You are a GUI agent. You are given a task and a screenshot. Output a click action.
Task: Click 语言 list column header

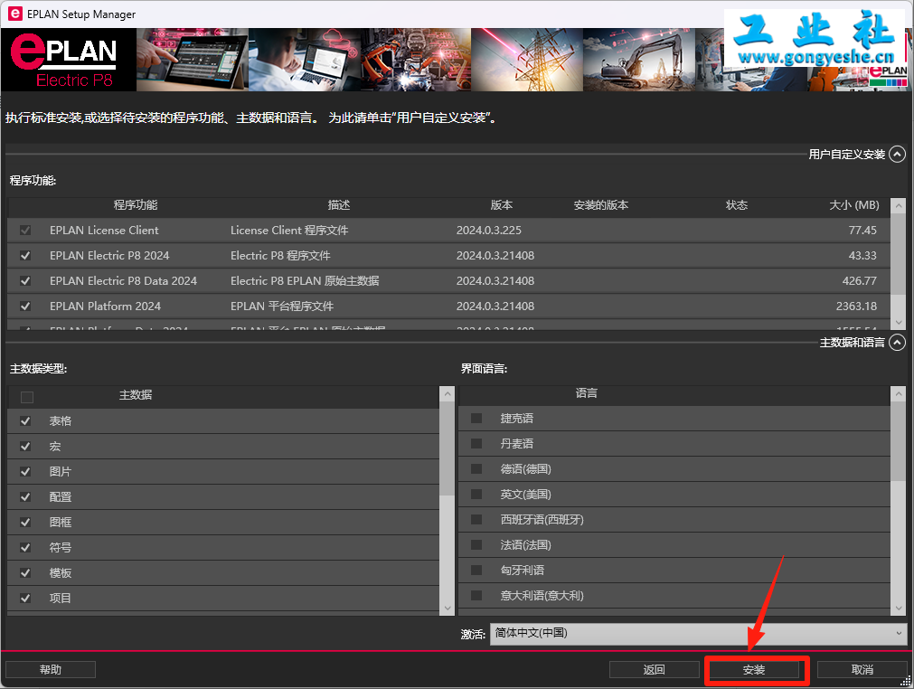tap(587, 393)
